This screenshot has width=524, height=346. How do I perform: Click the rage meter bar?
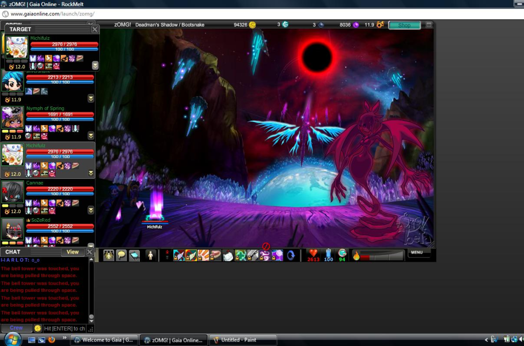pyautogui.click(x=382, y=256)
